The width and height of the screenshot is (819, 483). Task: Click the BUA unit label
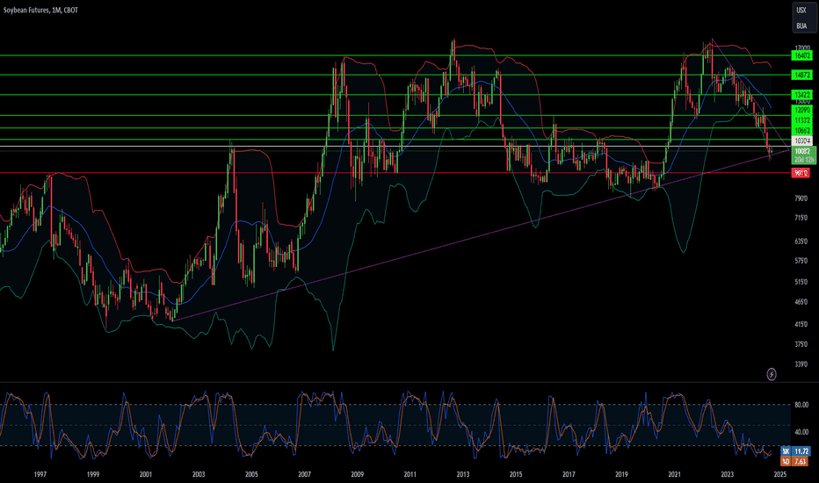click(801, 25)
